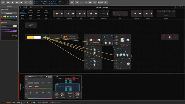
Task: Arm the global record button
Action: [x=21, y=3]
